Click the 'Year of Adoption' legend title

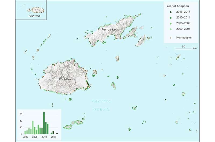click(x=178, y=6)
